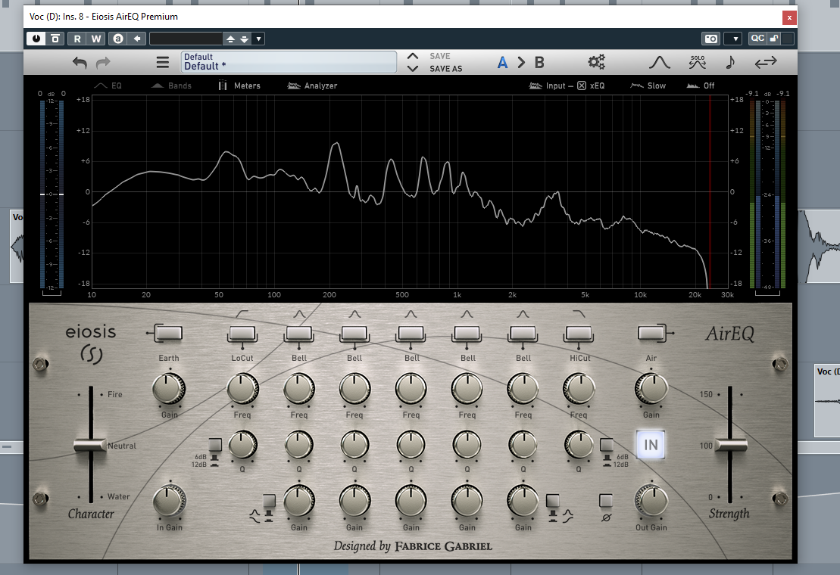Toggle low shelf mode button

[x=269, y=501]
